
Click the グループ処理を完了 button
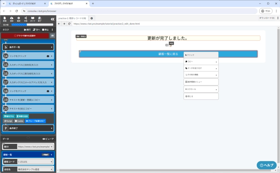coord(36,121)
